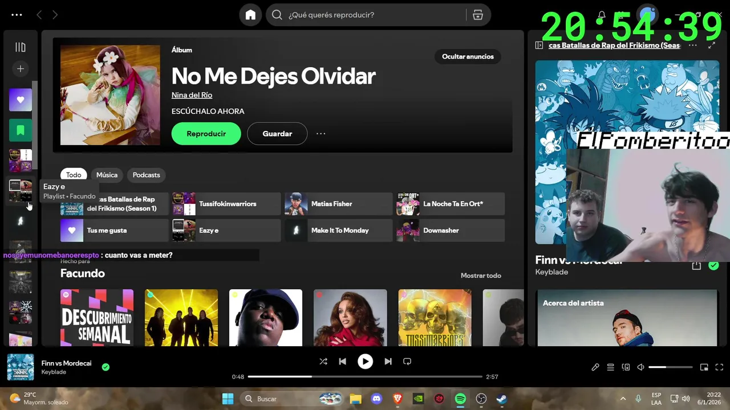Viewport: 730px width, 410px height.
Task: Open more options beside Guardar
Action: click(321, 134)
